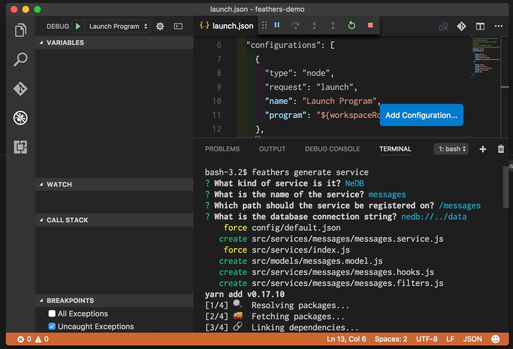Open the 1: bash terminal selector
The width and height of the screenshot is (513, 349).
click(x=451, y=149)
